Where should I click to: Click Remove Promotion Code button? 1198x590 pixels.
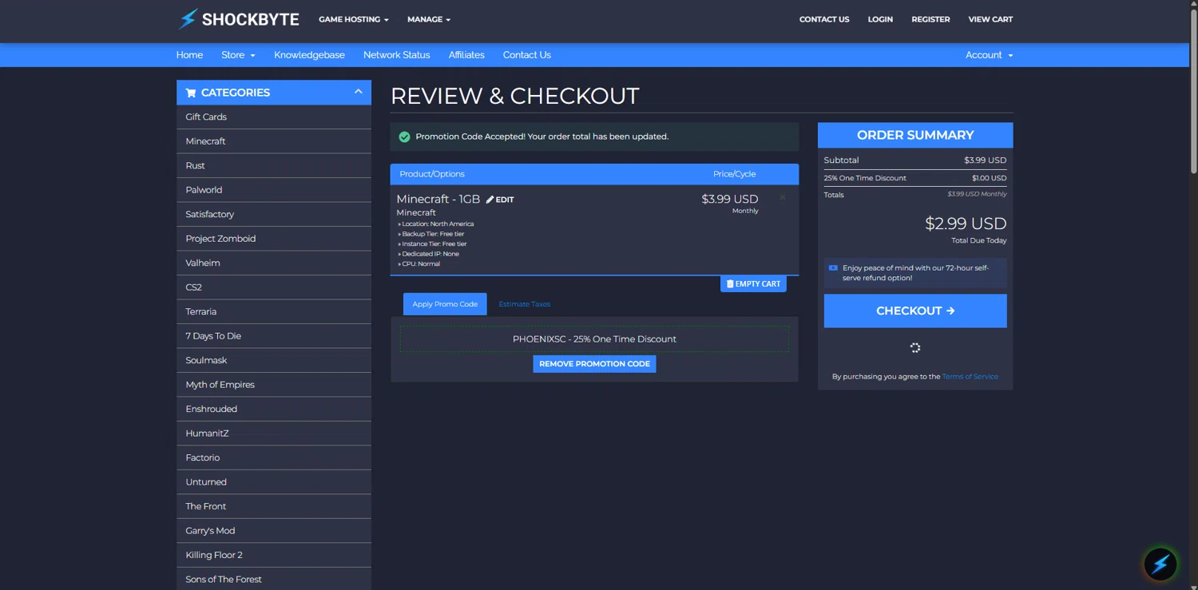(x=594, y=363)
